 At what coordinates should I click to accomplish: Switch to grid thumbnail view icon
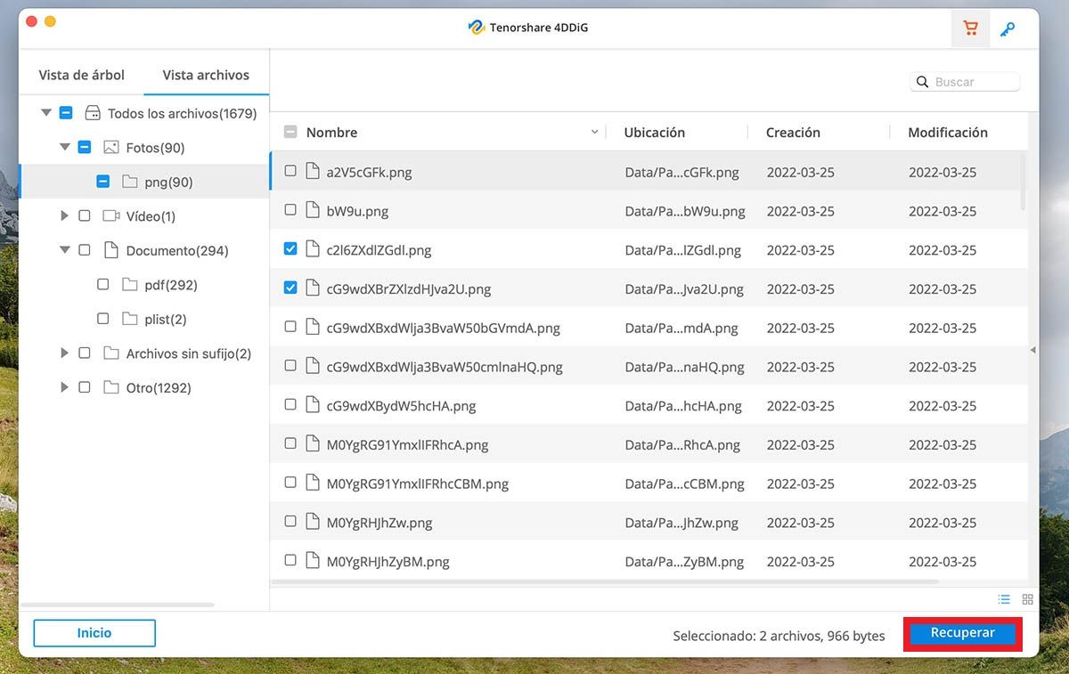tap(1027, 599)
